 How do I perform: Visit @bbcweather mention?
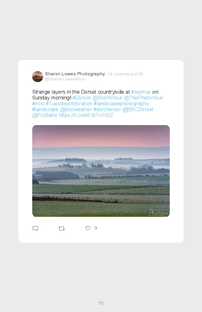76,110
